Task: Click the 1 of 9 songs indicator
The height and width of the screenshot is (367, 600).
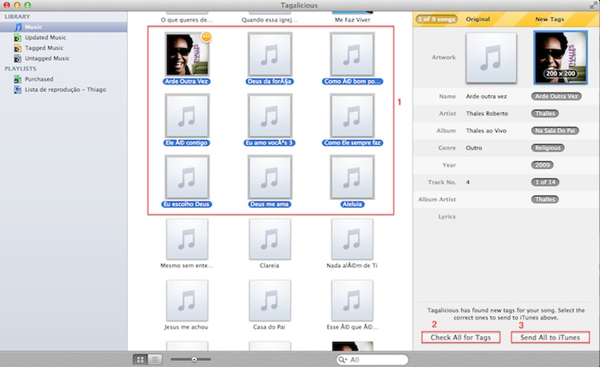Action: 436,19
